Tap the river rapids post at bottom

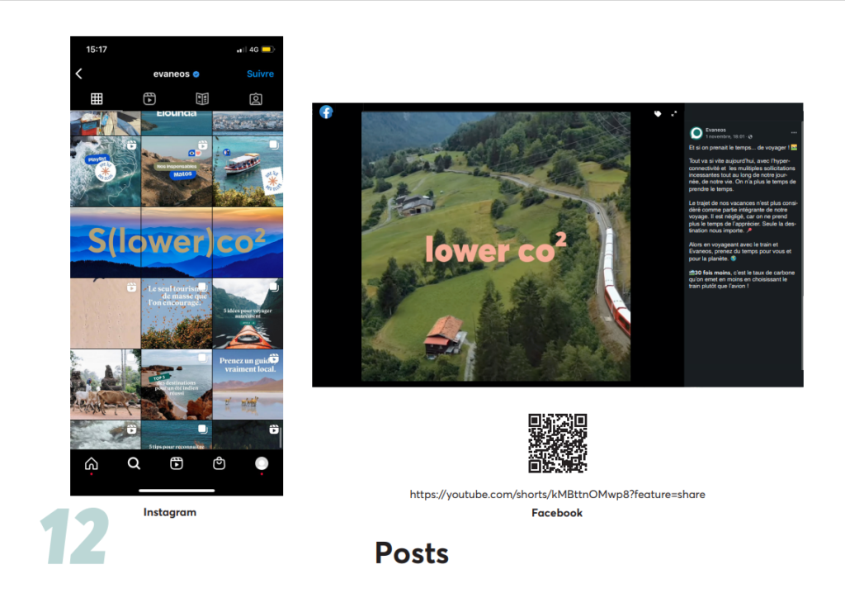[x=106, y=435]
